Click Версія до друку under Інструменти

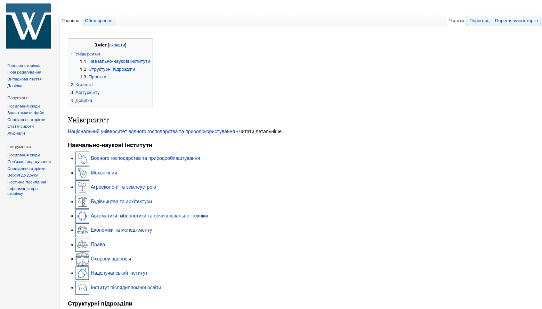click(22, 175)
